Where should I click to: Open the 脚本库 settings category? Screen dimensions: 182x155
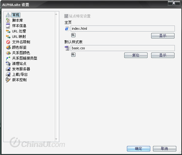(18, 20)
